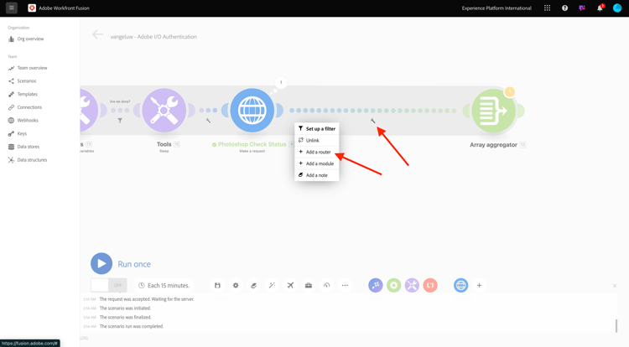
Task: Open the briefcase tools icon
Action: (309, 285)
